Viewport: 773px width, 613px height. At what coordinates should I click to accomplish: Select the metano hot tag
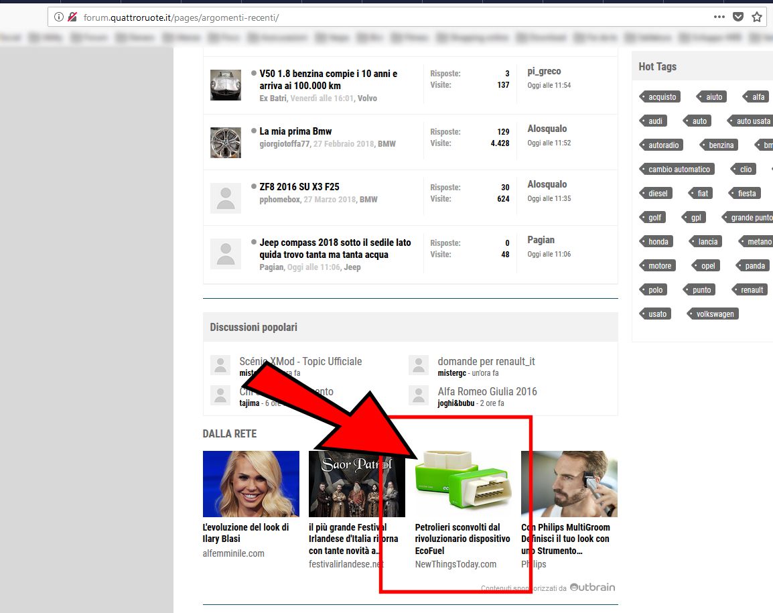point(756,242)
